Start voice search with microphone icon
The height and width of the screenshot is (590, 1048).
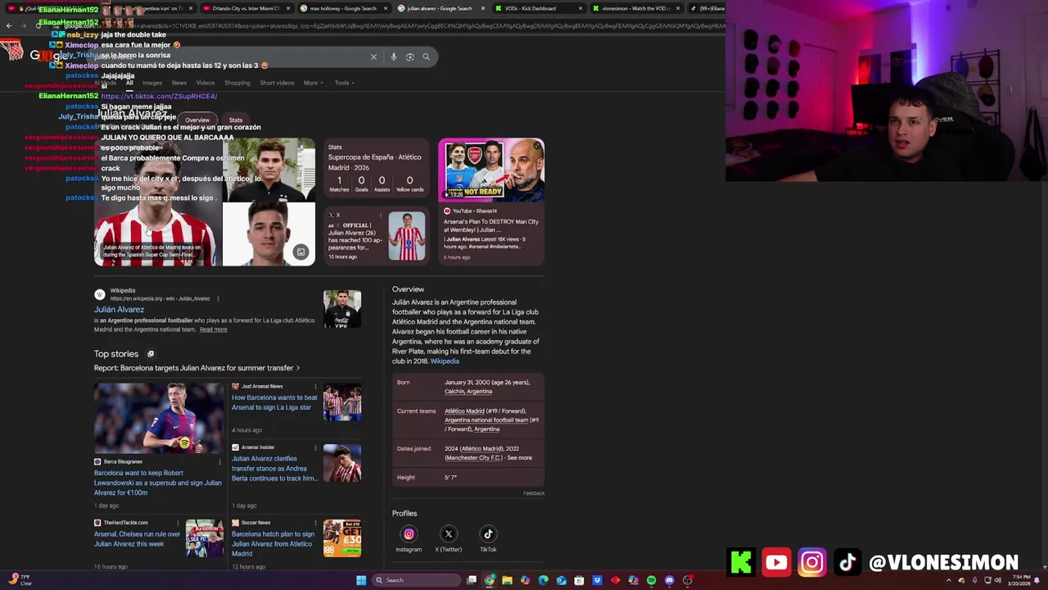(394, 57)
